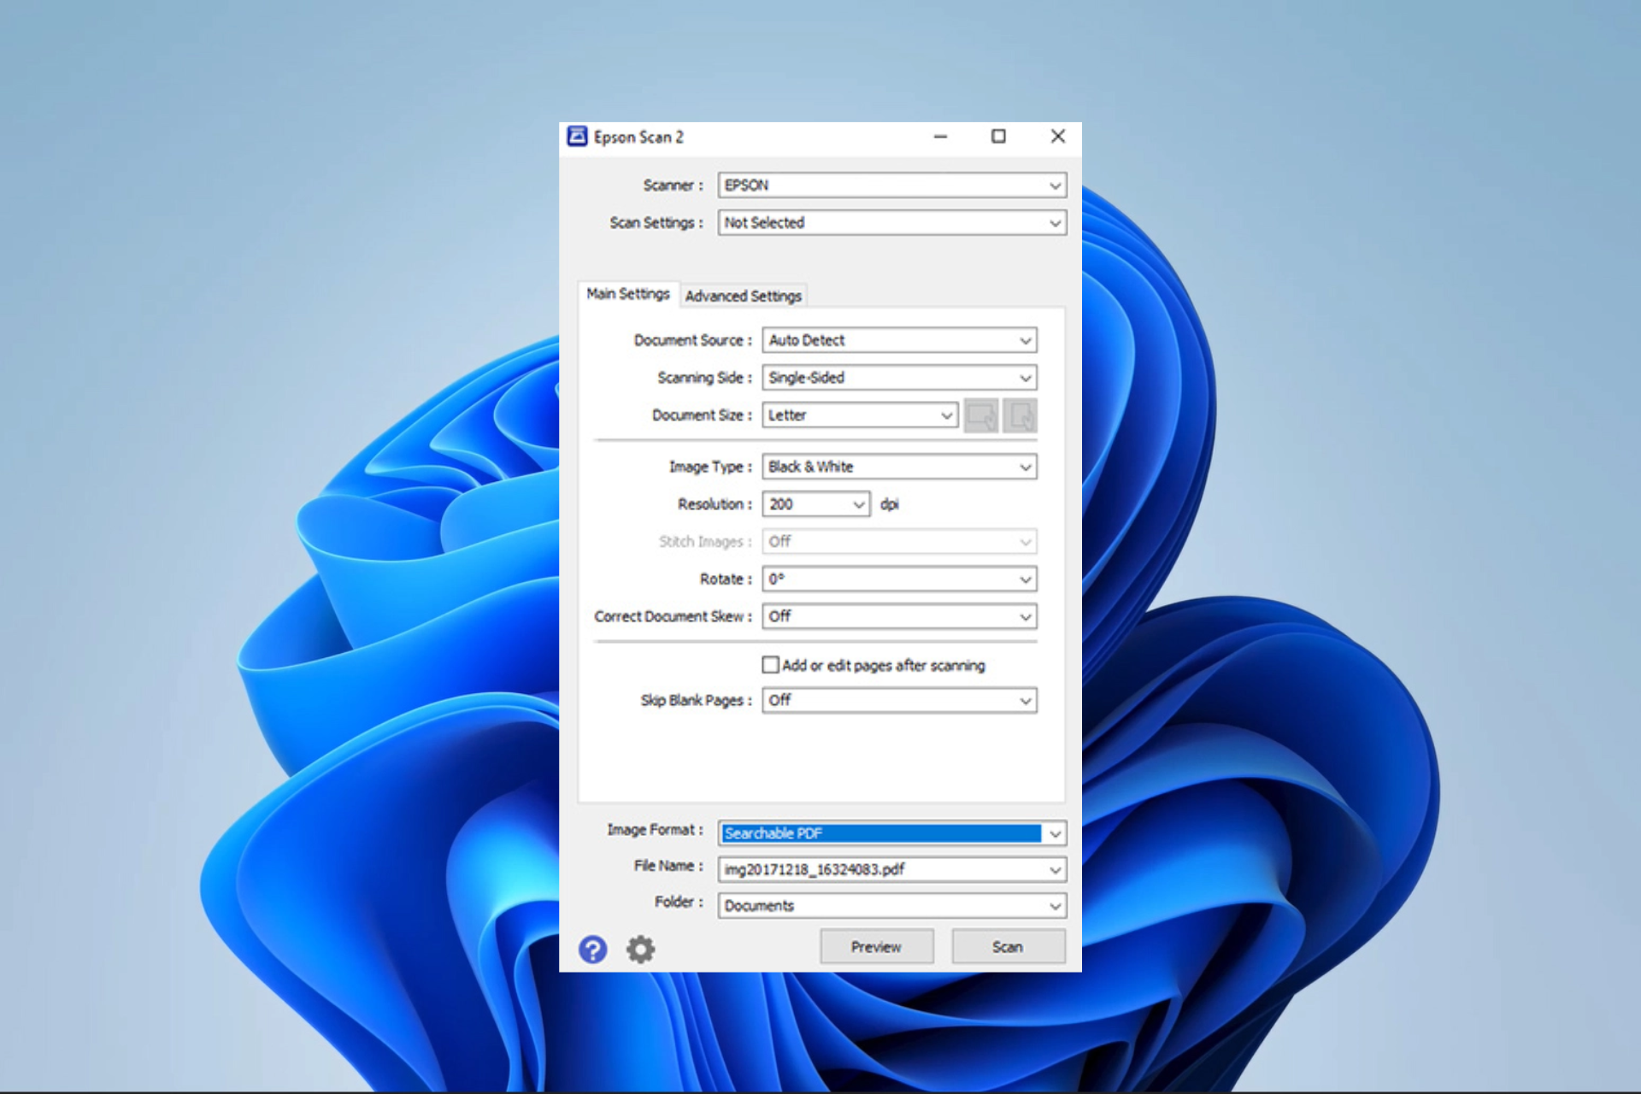Open the Scanner dropdown
Viewport: 1641px width, 1094px height.
(892, 185)
